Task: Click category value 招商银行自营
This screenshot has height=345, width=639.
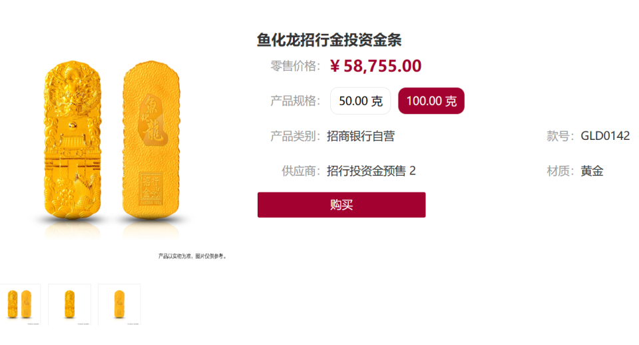Action: (x=361, y=136)
